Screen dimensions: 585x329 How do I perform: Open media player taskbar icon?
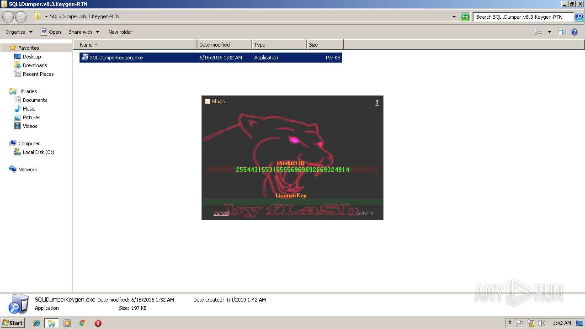point(67,323)
